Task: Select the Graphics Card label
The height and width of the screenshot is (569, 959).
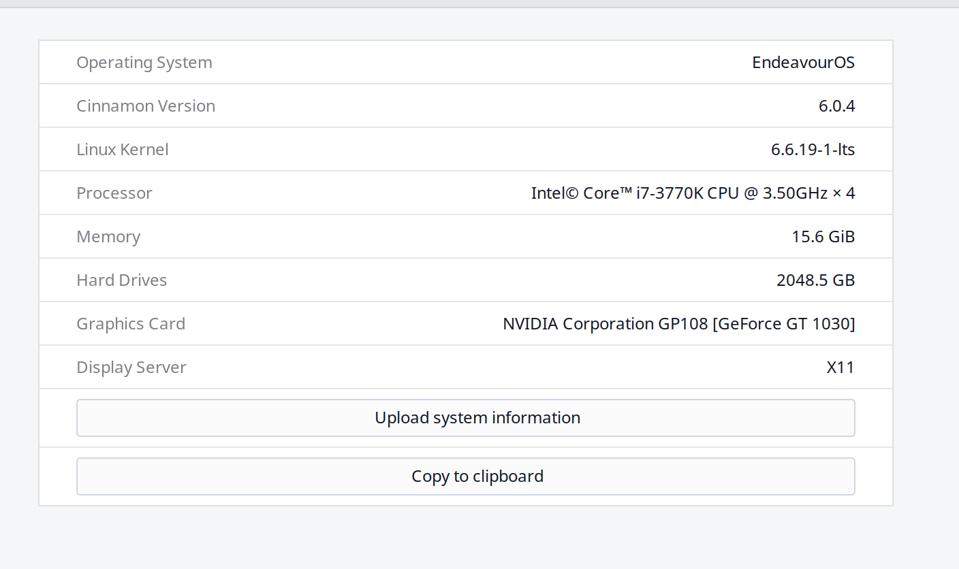Action: tap(131, 324)
